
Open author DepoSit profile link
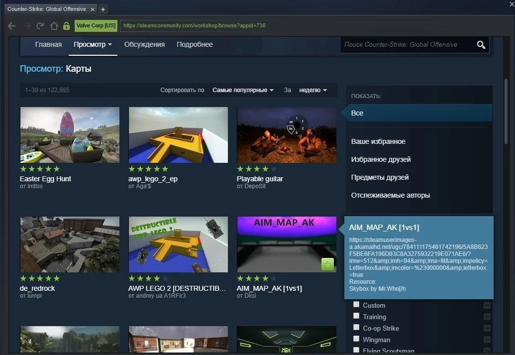255,186
